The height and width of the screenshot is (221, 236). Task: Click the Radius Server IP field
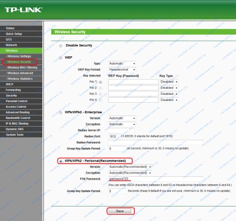coord(121,130)
